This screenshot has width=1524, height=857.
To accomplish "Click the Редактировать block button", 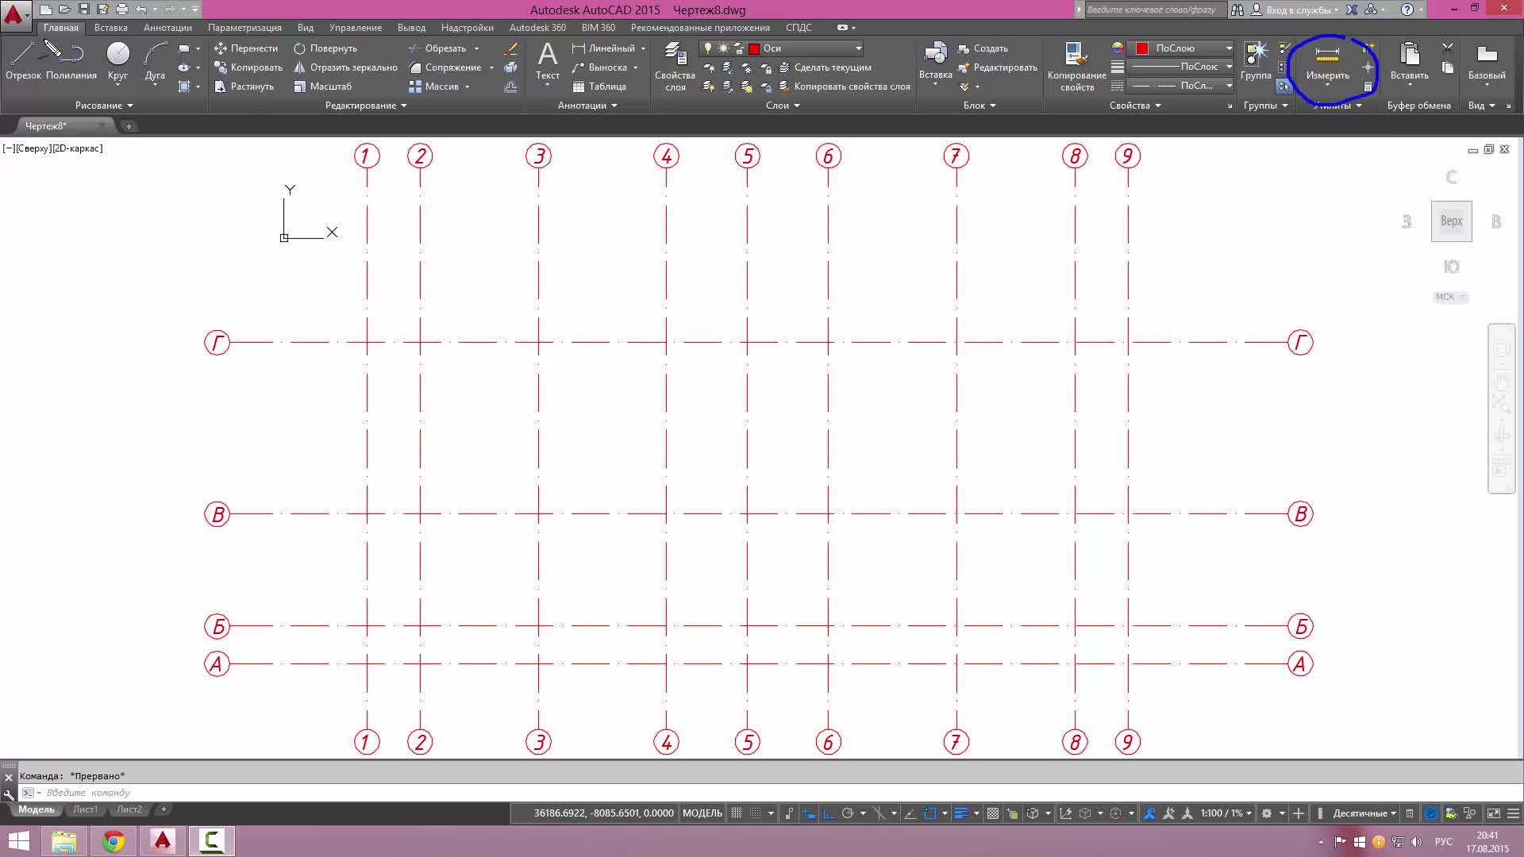I will [x=998, y=67].
